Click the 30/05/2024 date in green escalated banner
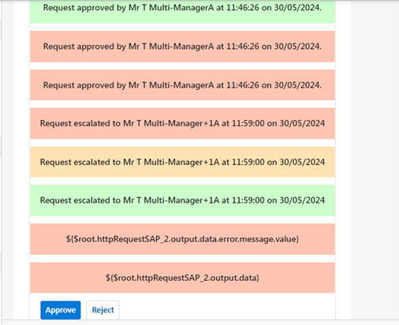This screenshot has height=325, width=399. coord(302,200)
